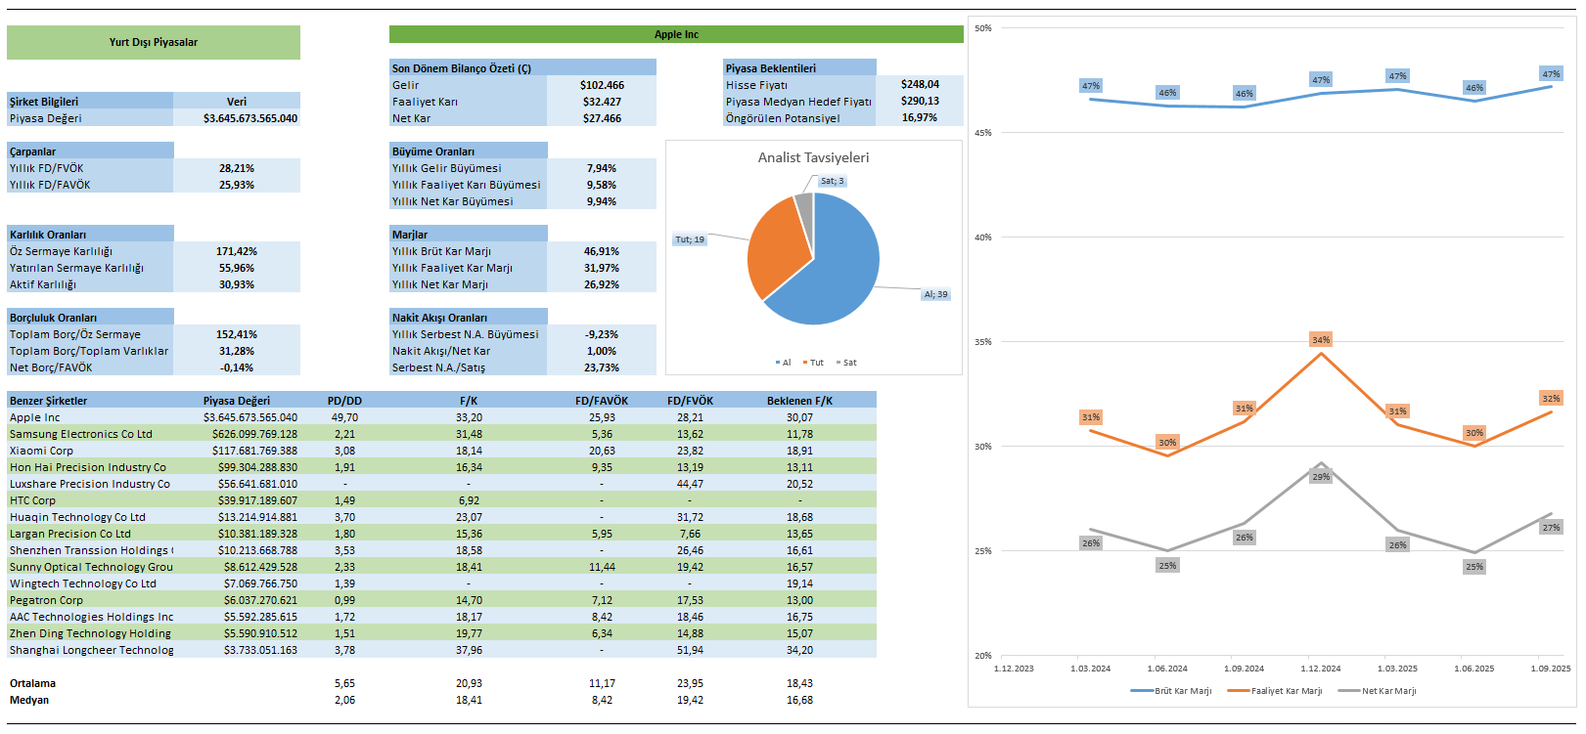1586x734 pixels.
Task: Click the Analist Tavsiyeleri chart title
Action: [813, 157]
